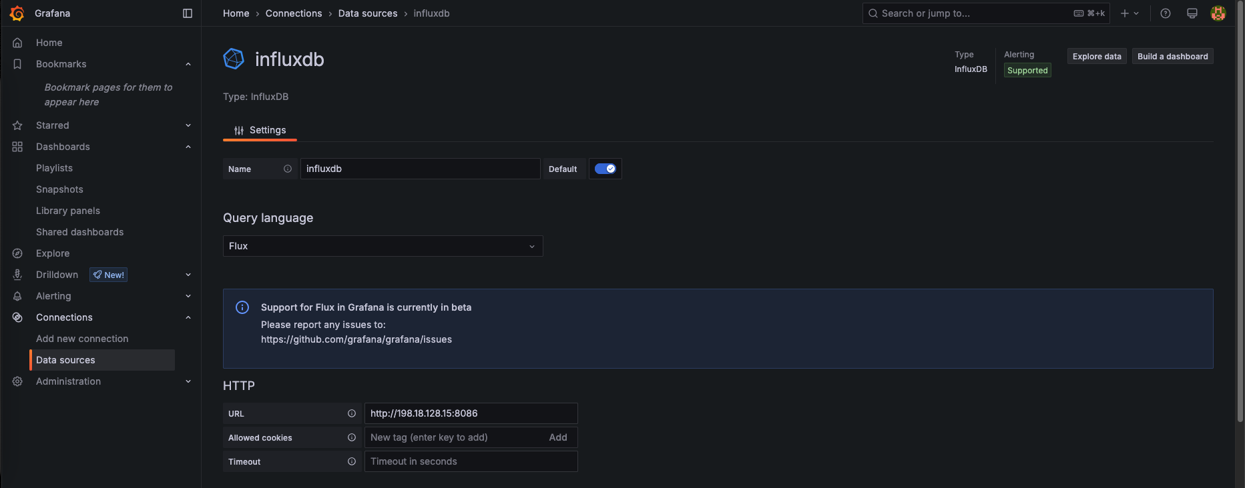Expand the Alerting sidebar section

pos(188,296)
